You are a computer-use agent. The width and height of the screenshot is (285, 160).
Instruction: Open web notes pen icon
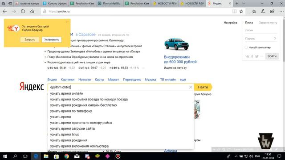[263, 12]
